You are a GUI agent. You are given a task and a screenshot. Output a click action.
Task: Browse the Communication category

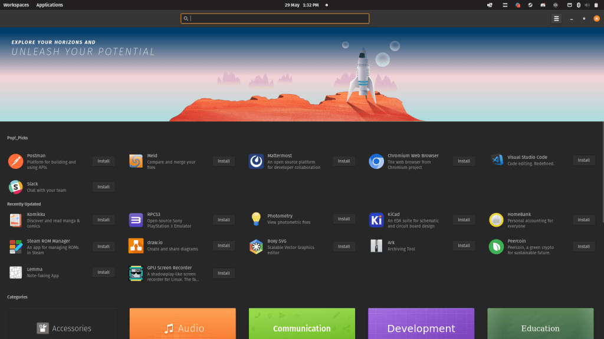(x=302, y=324)
